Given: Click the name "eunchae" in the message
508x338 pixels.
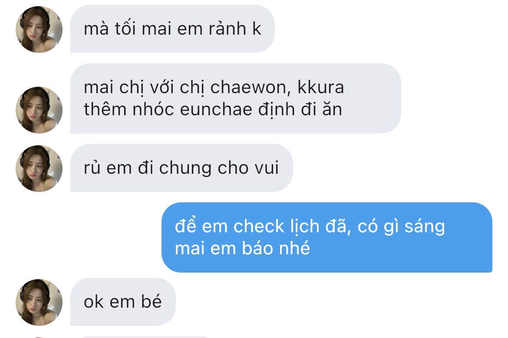Looking at the screenshot, I should [216, 109].
